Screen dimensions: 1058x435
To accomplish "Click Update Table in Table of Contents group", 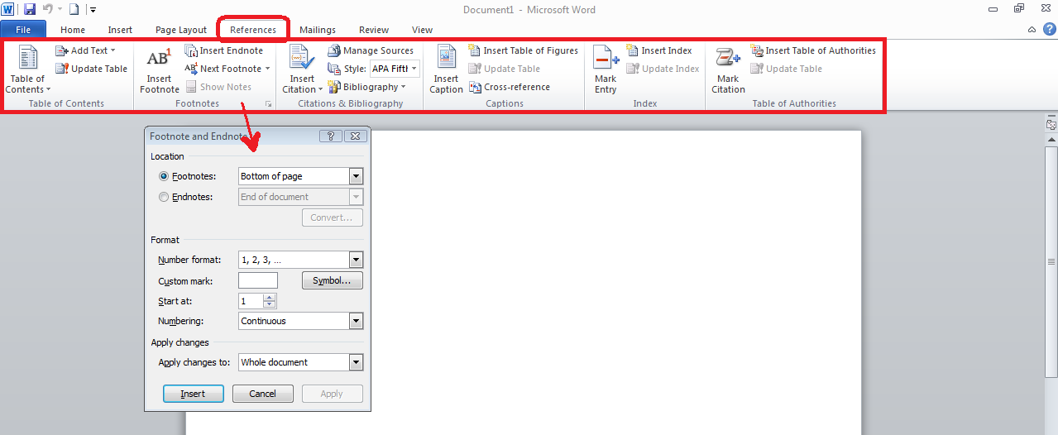I will 91,69.
